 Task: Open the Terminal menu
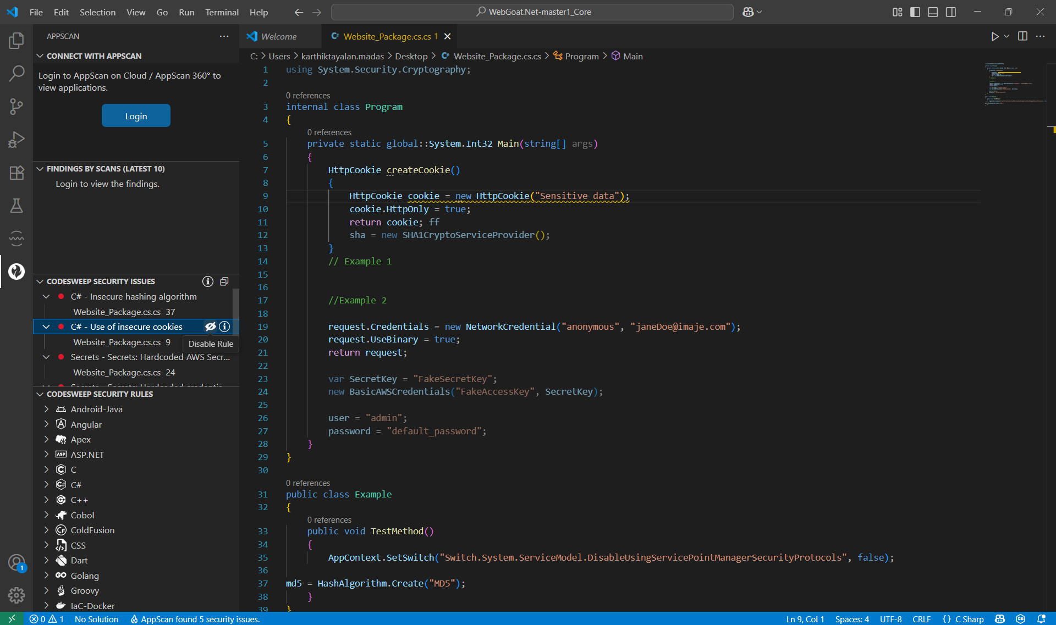point(222,12)
